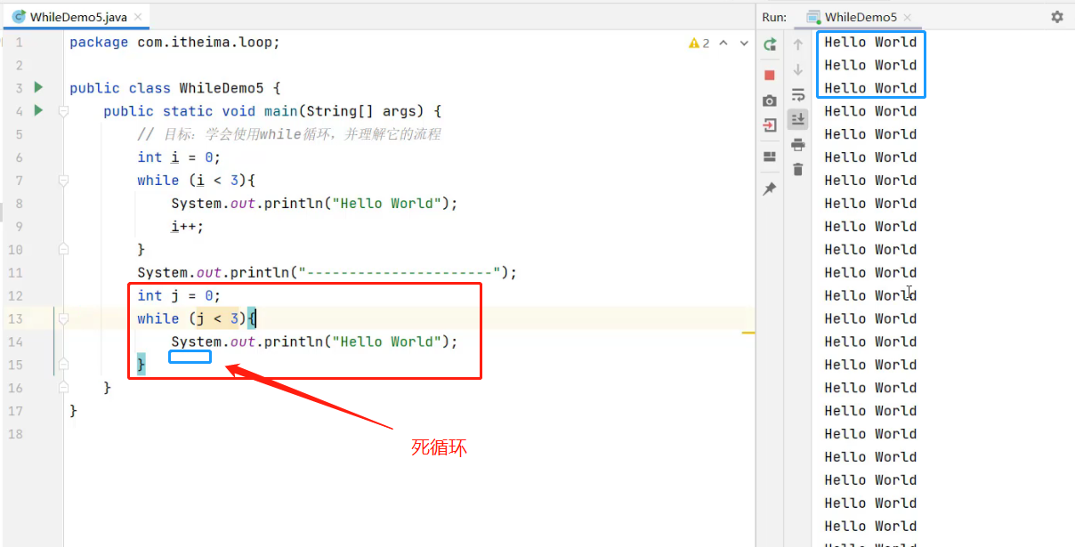Click line number 9 in the gutter
1075x547 pixels.
tap(19, 227)
